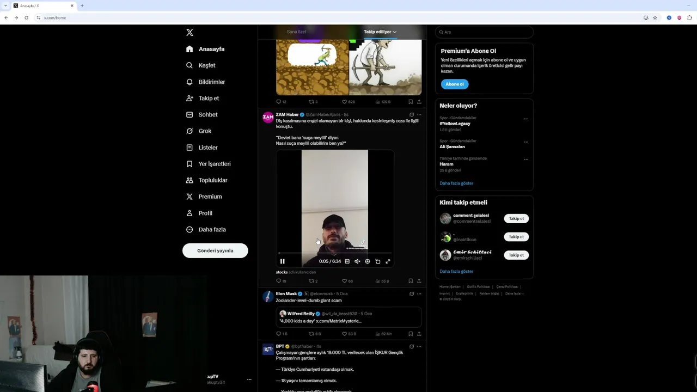Bookmark Elon Musk's post
This screenshot has height=392, width=697.
[411, 334]
